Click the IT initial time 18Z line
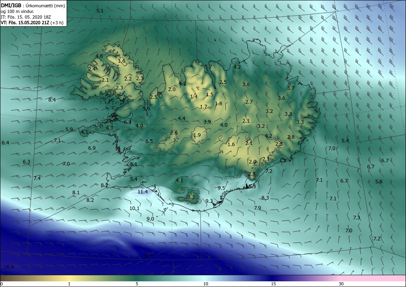406x287 pixels. [26, 17]
